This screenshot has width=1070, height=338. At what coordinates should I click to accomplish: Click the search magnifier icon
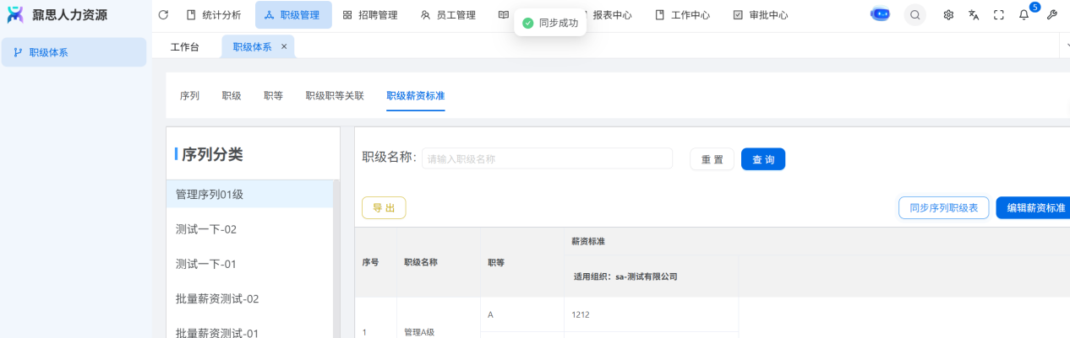[914, 15]
